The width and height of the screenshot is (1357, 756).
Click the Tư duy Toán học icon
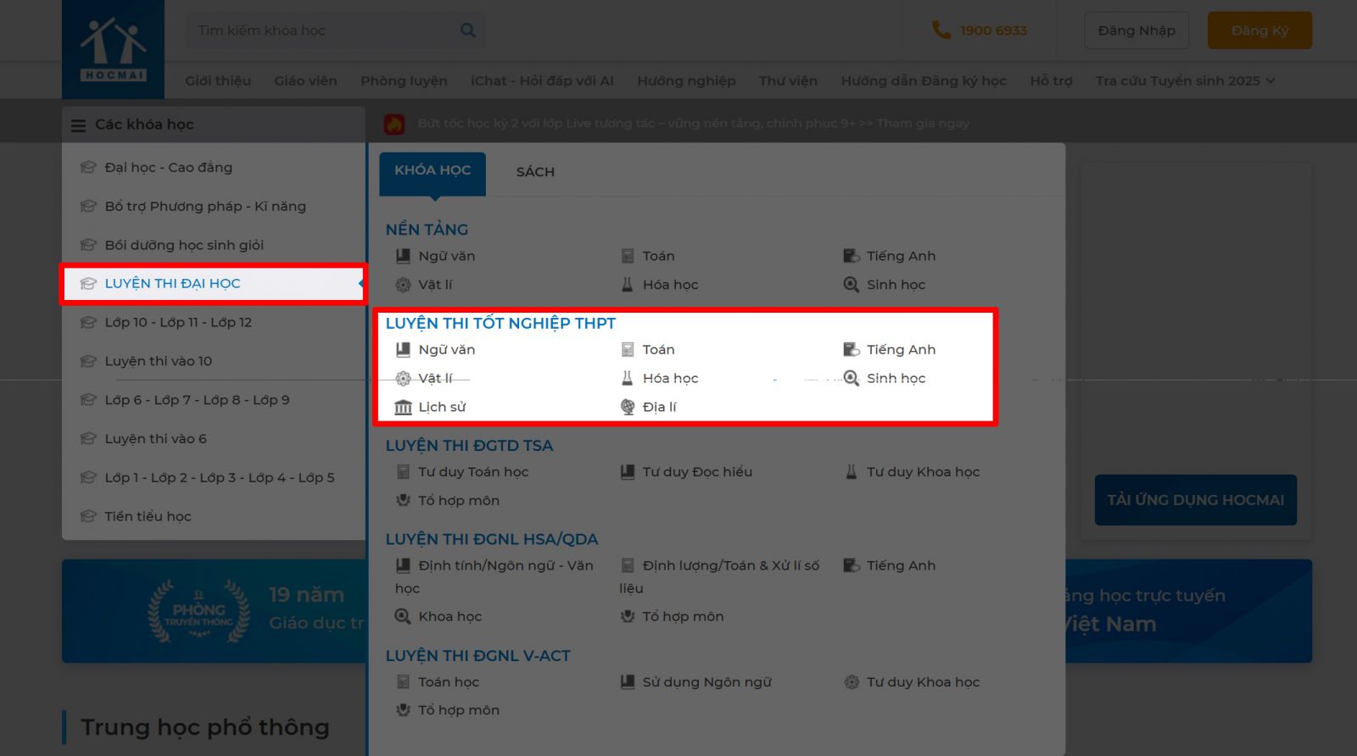tap(403, 472)
